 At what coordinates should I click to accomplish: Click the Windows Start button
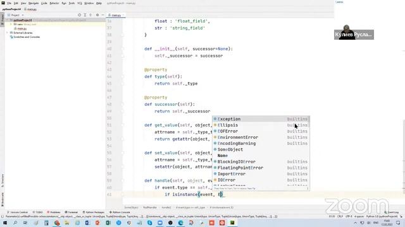pos(5,223)
